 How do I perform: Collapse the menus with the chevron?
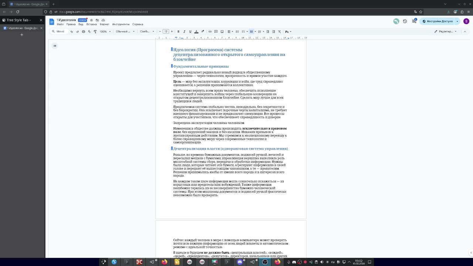[465, 31]
